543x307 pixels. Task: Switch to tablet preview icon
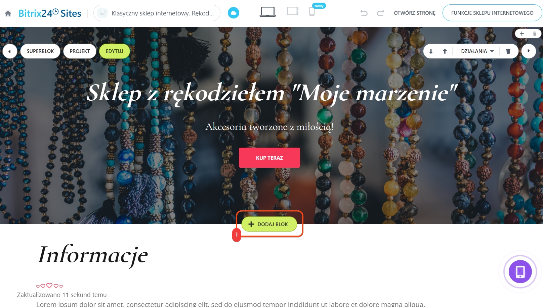(x=293, y=11)
